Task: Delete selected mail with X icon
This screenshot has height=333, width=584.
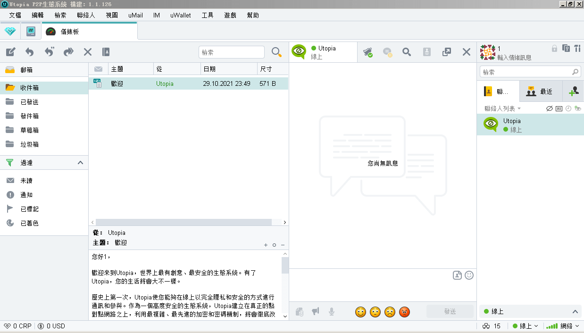Action: click(88, 52)
